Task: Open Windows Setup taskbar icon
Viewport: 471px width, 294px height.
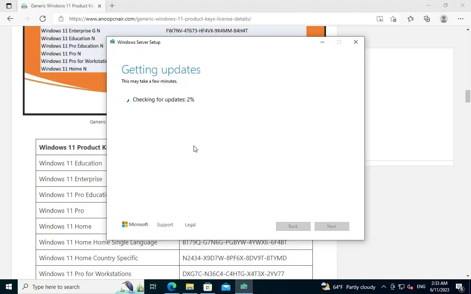Action: pos(244,287)
